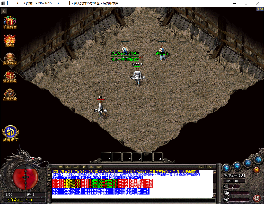The image size is (264, 204).
Task: Click the second chat toolbar trade icon
Action: pos(68,167)
